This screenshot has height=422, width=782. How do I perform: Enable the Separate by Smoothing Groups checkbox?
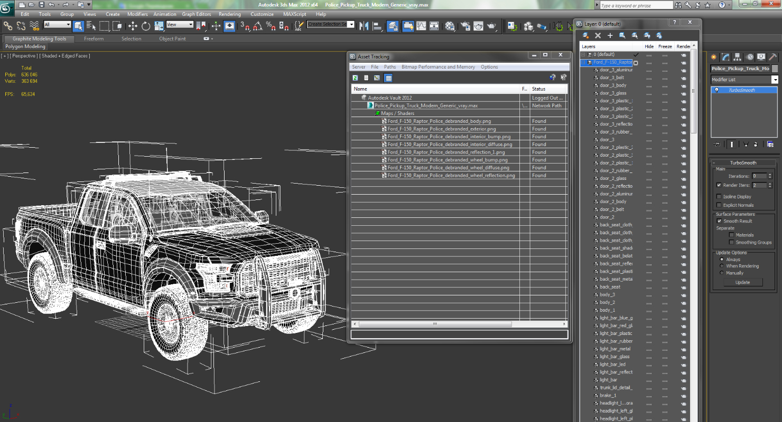[732, 242]
